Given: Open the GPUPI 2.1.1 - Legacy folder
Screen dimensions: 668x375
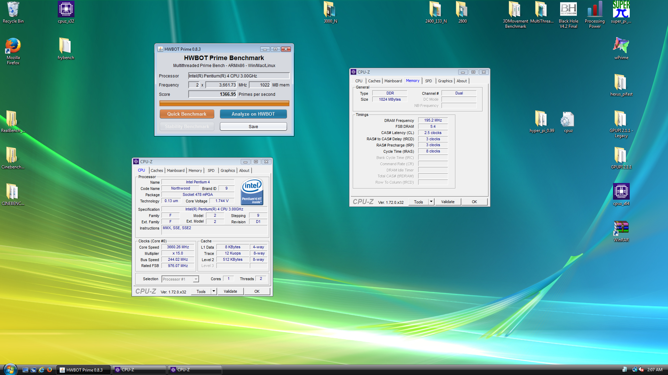Looking at the screenshot, I should (x=621, y=124).
